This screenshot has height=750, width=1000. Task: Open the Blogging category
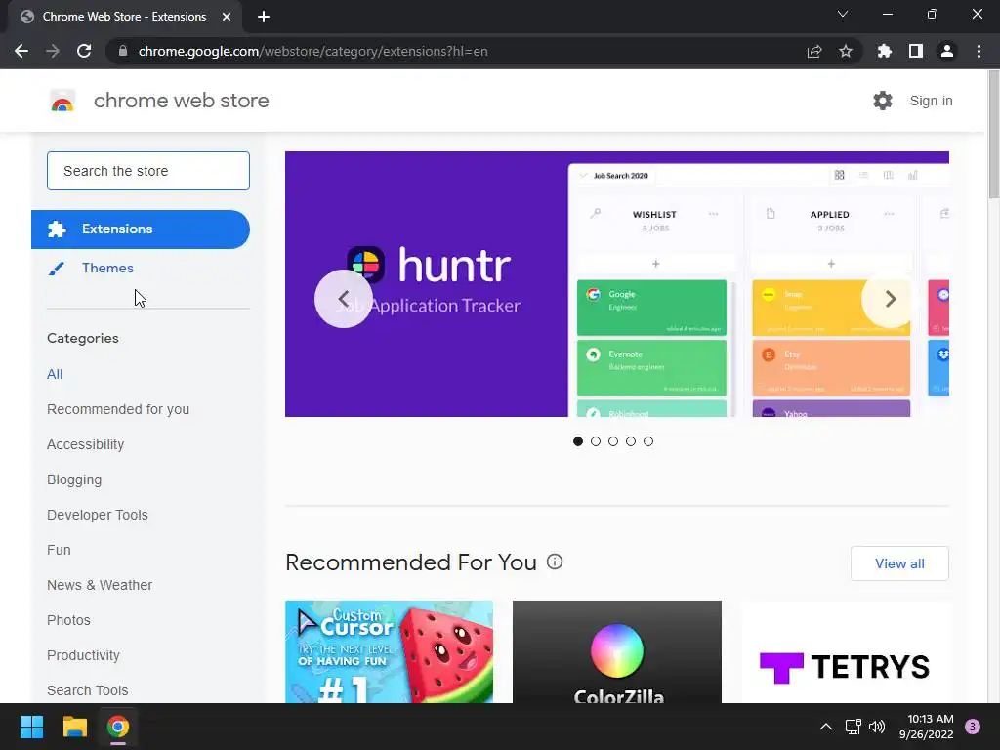[74, 479]
